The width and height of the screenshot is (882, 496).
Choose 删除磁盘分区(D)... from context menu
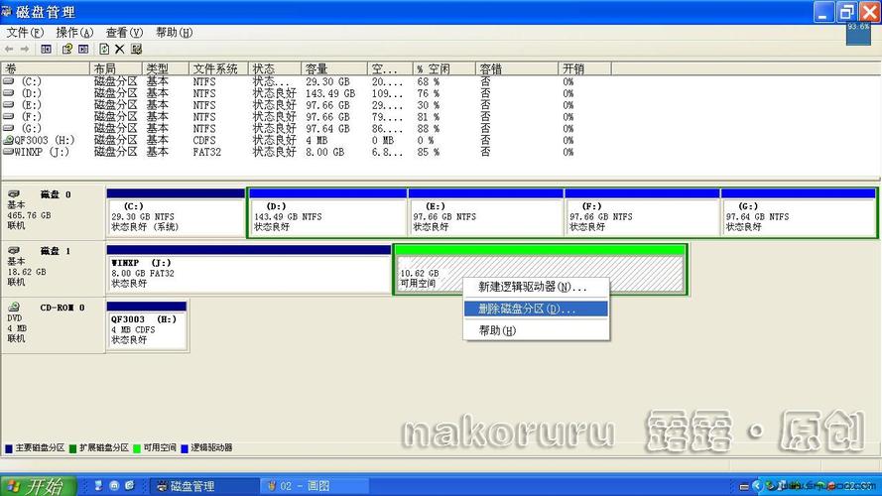pyautogui.click(x=526, y=309)
